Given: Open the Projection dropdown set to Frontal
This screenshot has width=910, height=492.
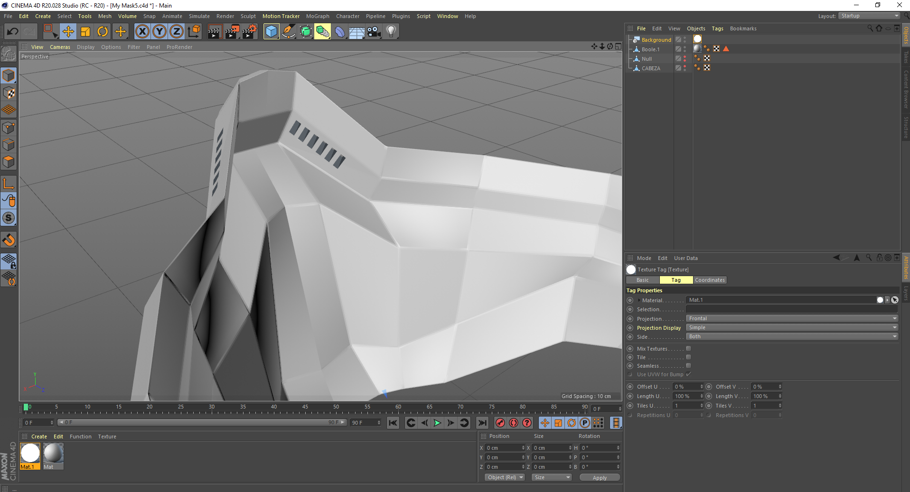Looking at the screenshot, I should click(791, 318).
